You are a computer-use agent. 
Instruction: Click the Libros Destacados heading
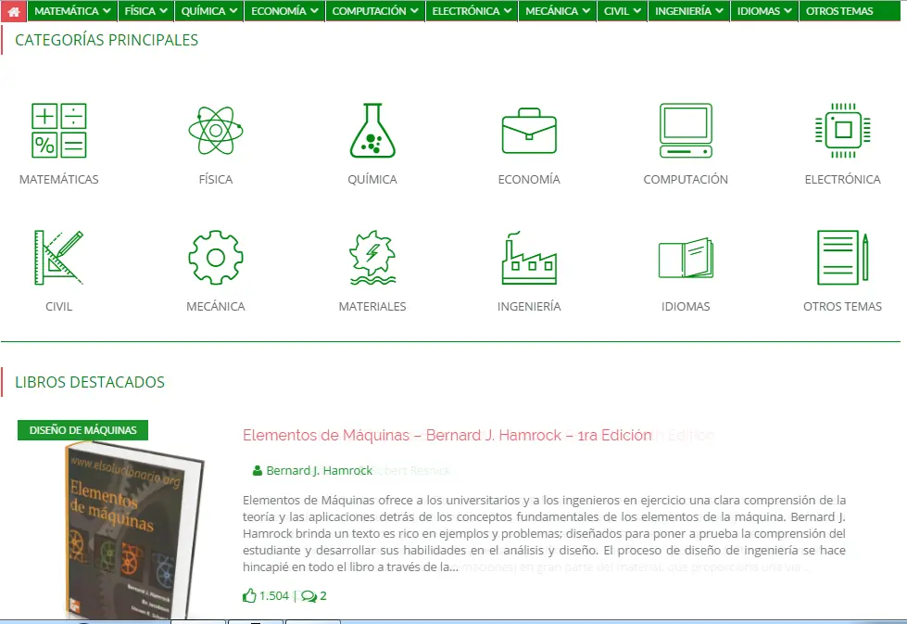(90, 382)
